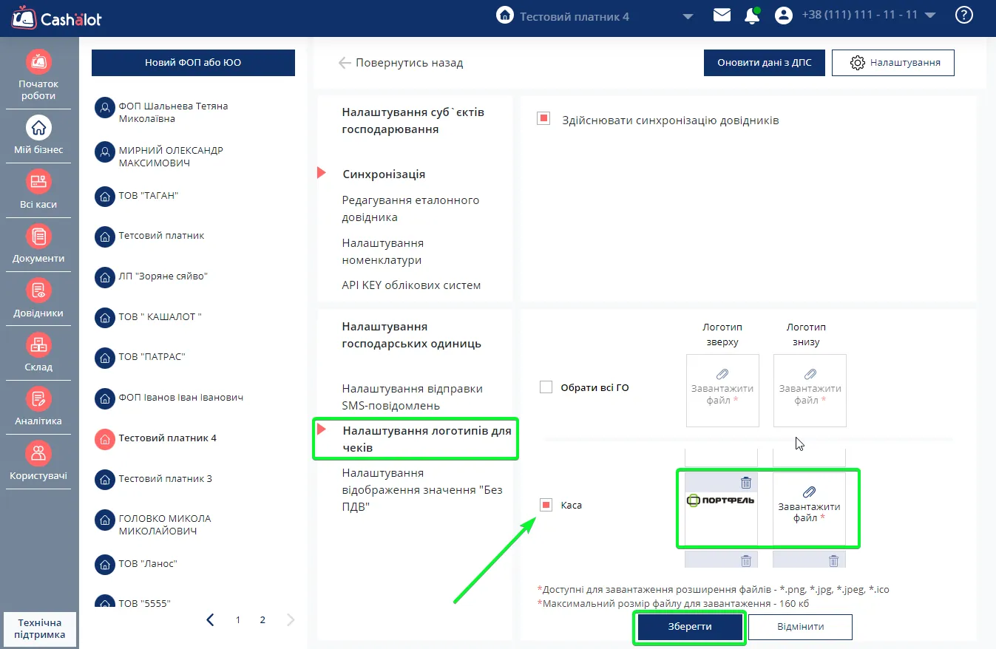Open Налаштування номенклатури section

click(x=382, y=251)
